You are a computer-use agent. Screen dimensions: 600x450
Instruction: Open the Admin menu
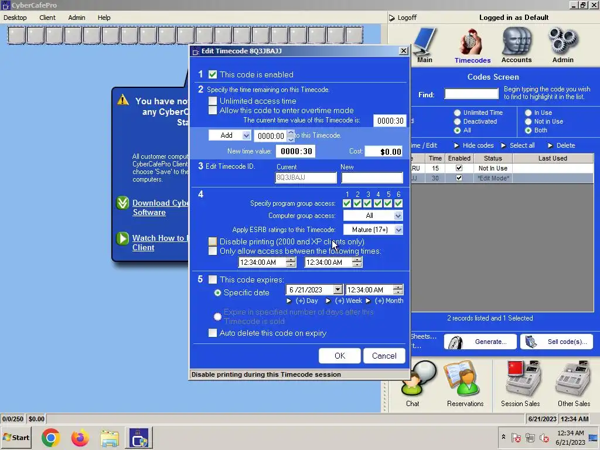click(77, 18)
